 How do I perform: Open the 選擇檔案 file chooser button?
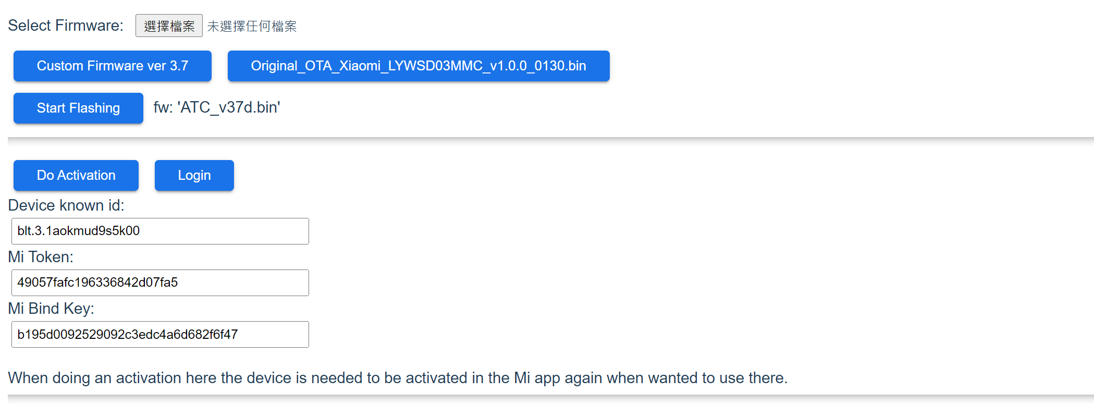[169, 26]
